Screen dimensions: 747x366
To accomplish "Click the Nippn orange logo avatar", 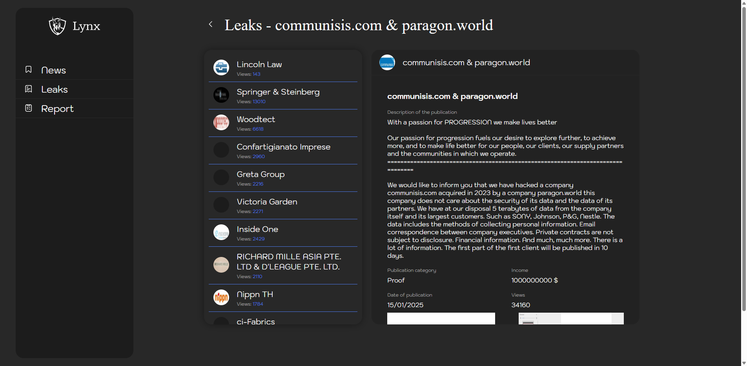I will 221,297.
